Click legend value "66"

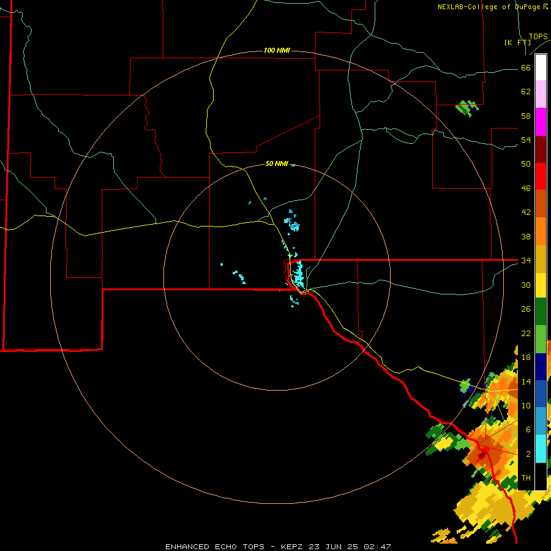tap(526, 67)
